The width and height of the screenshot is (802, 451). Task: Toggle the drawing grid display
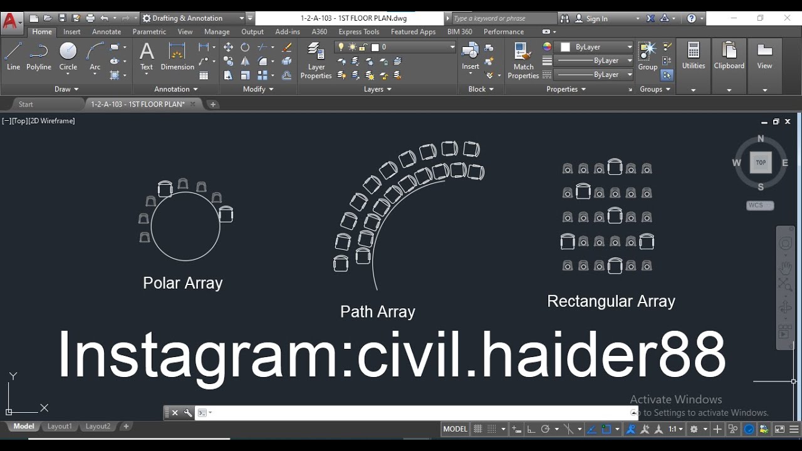click(477, 429)
